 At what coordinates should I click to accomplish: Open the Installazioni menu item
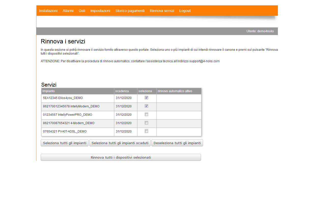pyautogui.click(x=48, y=11)
